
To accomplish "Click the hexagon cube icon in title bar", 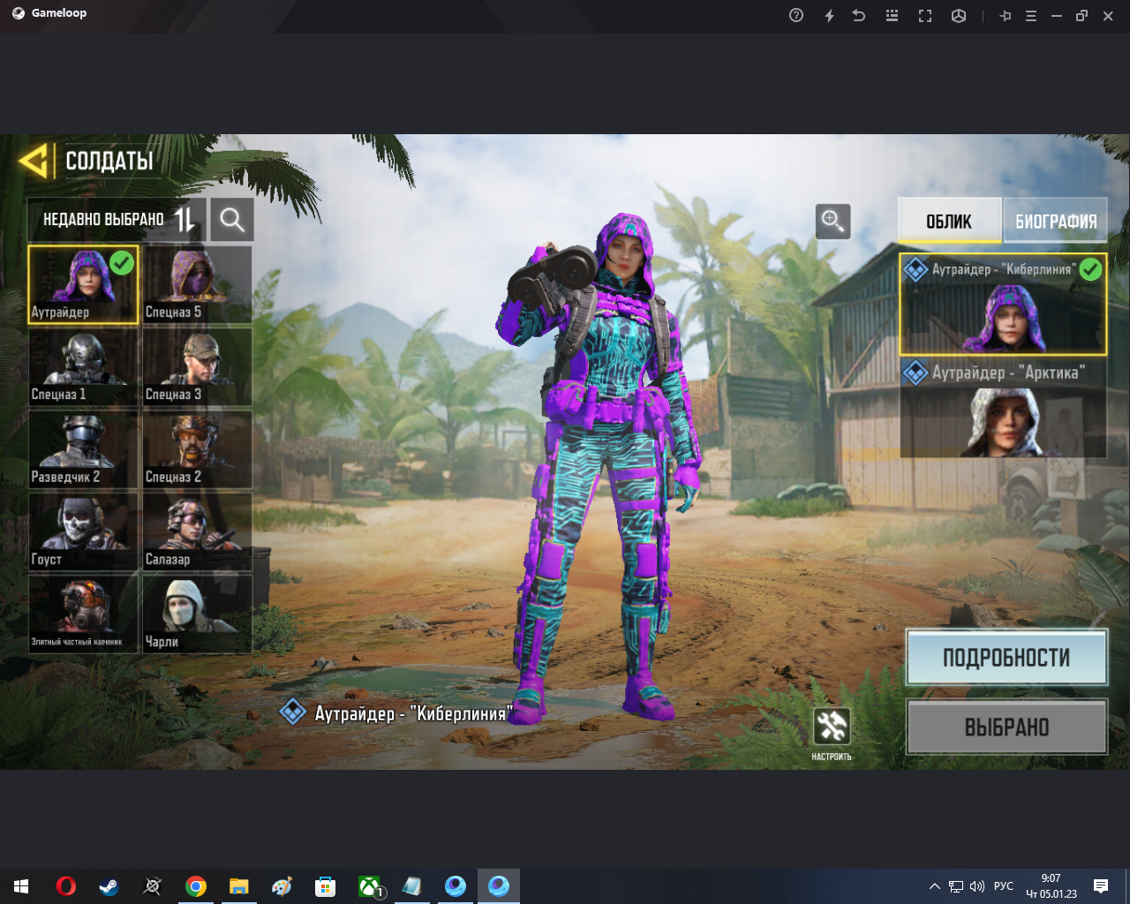I will [959, 15].
